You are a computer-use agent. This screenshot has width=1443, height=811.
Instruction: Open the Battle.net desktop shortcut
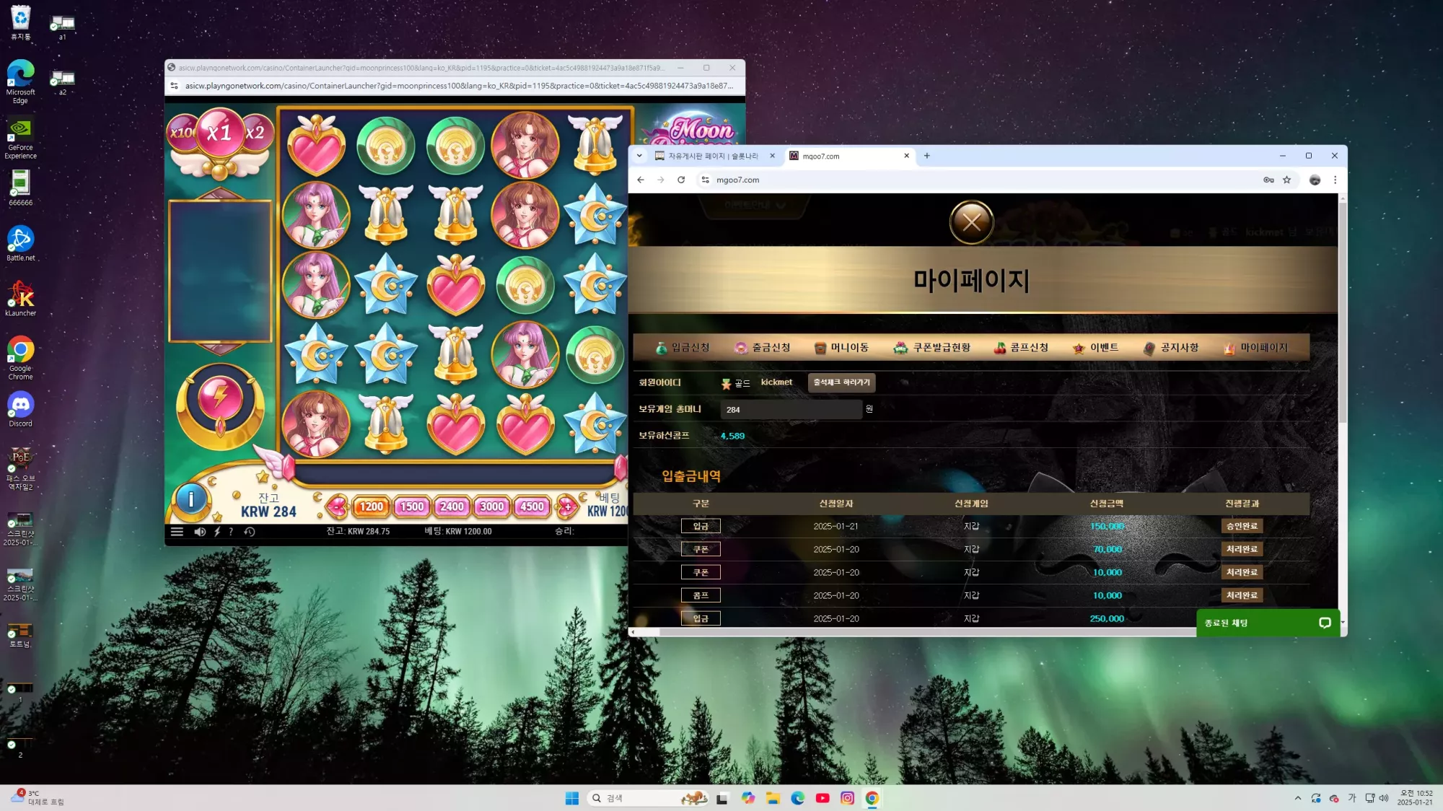pyautogui.click(x=21, y=243)
